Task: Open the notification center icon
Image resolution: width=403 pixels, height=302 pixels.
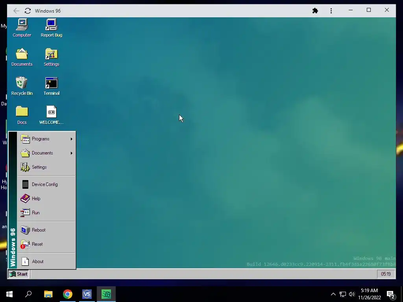Action: pyautogui.click(x=391, y=294)
